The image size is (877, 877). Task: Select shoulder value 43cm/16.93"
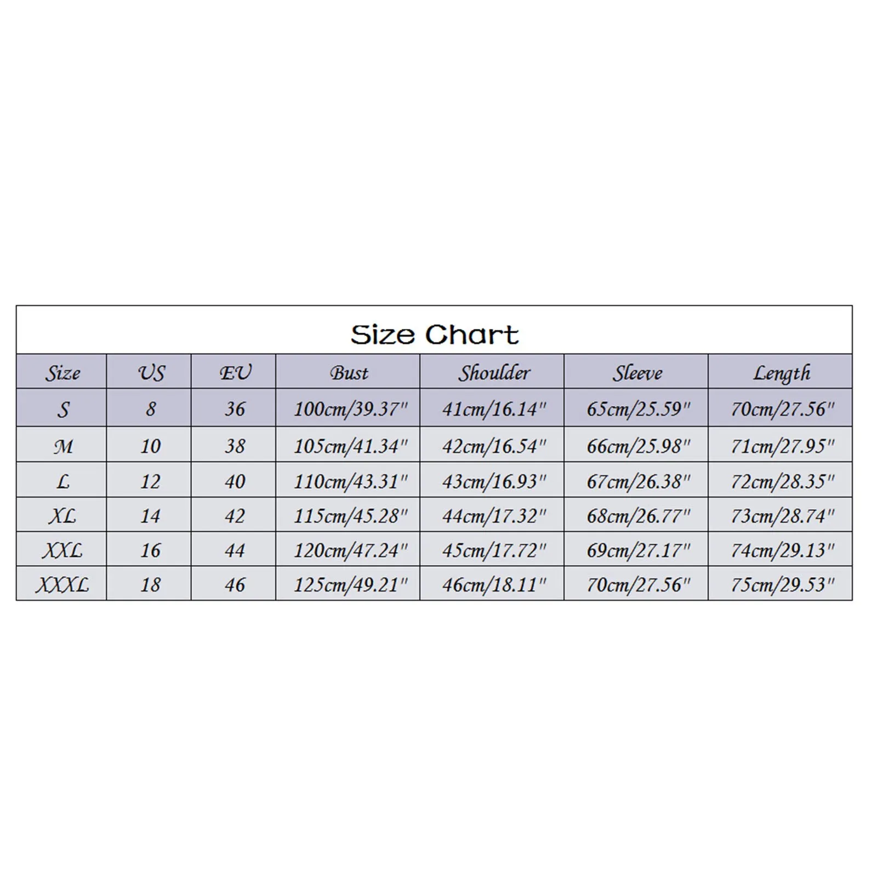click(x=494, y=481)
